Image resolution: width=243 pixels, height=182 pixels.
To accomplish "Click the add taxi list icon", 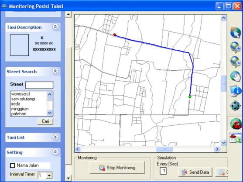I will tap(236, 137).
